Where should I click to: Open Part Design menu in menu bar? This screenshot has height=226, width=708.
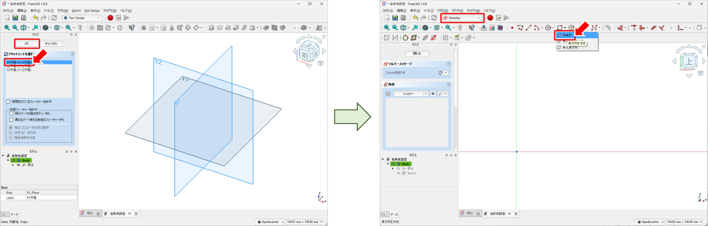92,10
